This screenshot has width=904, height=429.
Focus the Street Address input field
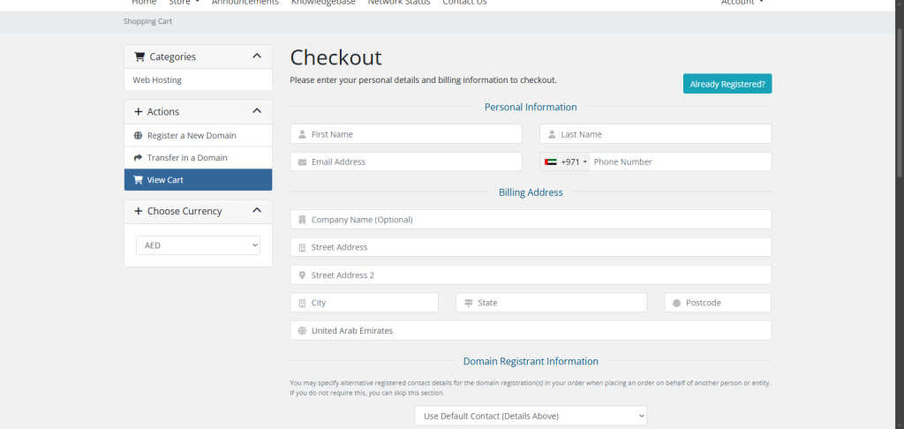531,247
